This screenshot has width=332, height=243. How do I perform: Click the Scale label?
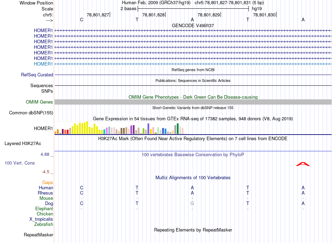point(47,9)
